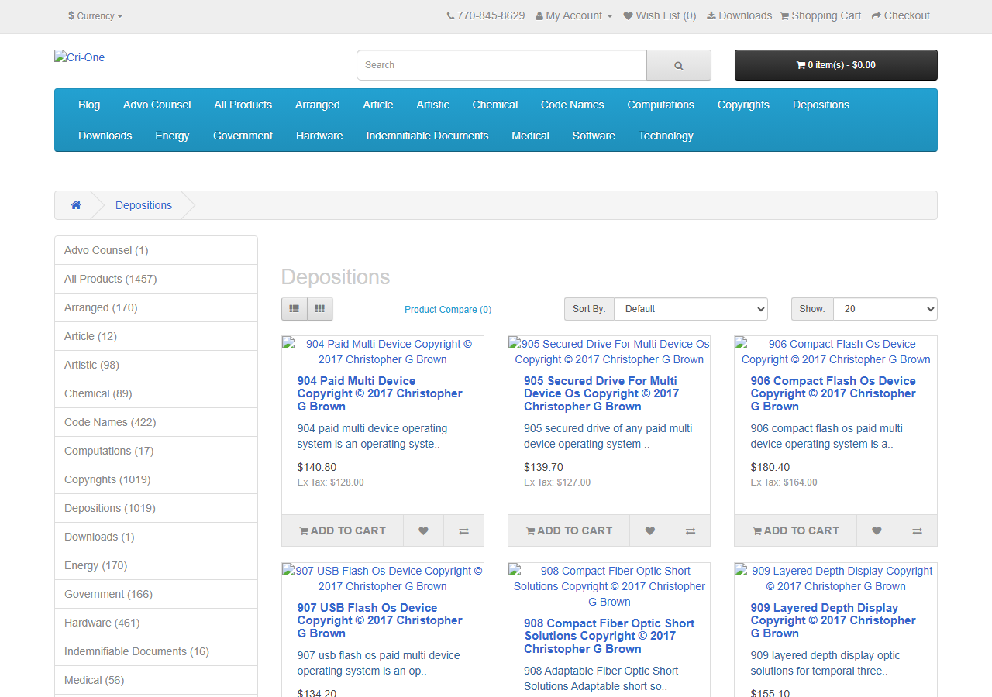Open Product Compare (0) link
992x697 pixels.
pos(448,310)
